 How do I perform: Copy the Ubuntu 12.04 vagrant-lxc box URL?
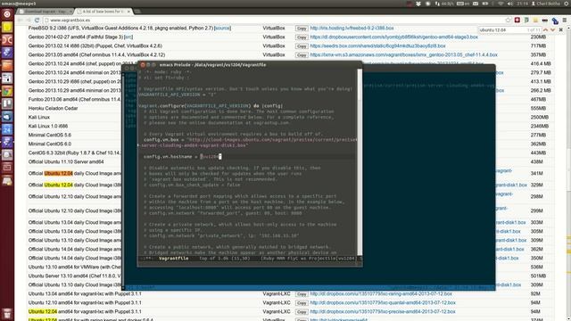coord(302,312)
